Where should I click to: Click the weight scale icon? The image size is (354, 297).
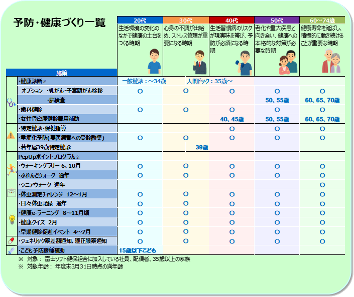pos(11,193)
